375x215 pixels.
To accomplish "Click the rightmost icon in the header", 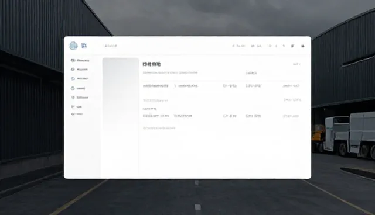I will pyautogui.click(x=303, y=46).
